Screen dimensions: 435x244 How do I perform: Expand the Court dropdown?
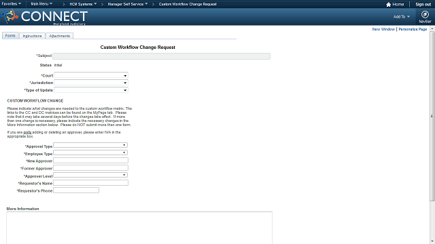click(91, 75)
